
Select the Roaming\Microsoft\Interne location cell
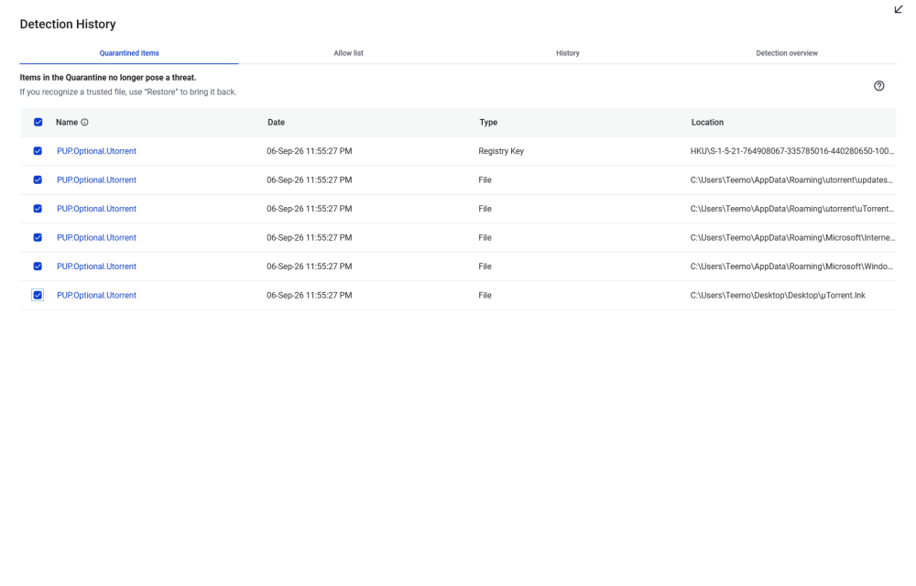pyautogui.click(x=792, y=237)
